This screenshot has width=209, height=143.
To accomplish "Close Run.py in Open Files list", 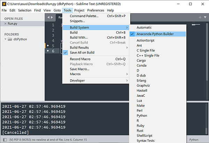I will [5, 24].
